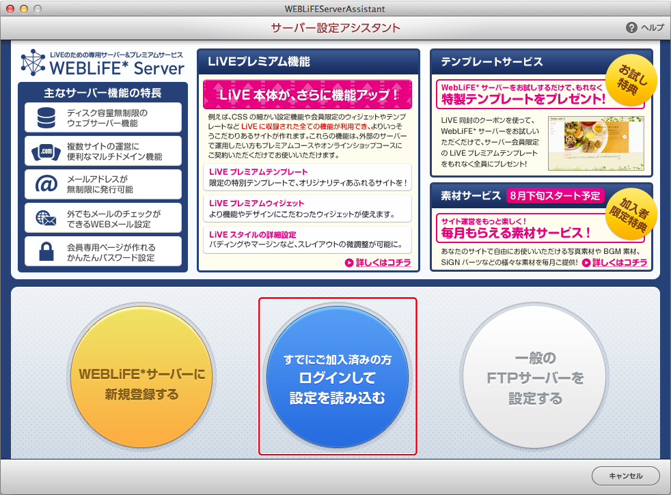
Task: Click the blue ログインして設定を読み込む button
Action: (338, 377)
